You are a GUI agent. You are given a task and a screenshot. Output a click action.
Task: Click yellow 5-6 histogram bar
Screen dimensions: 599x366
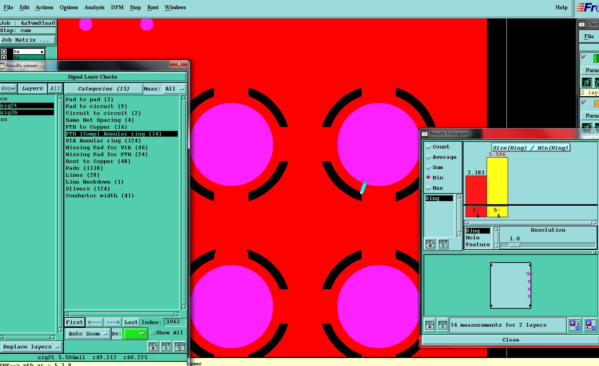tap(497, 181)
